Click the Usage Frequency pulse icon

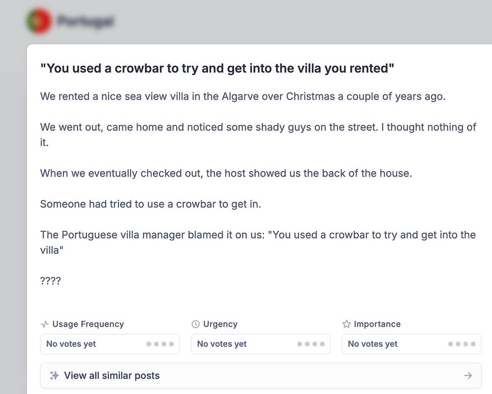pyautogui.click(x=45, y=324)
